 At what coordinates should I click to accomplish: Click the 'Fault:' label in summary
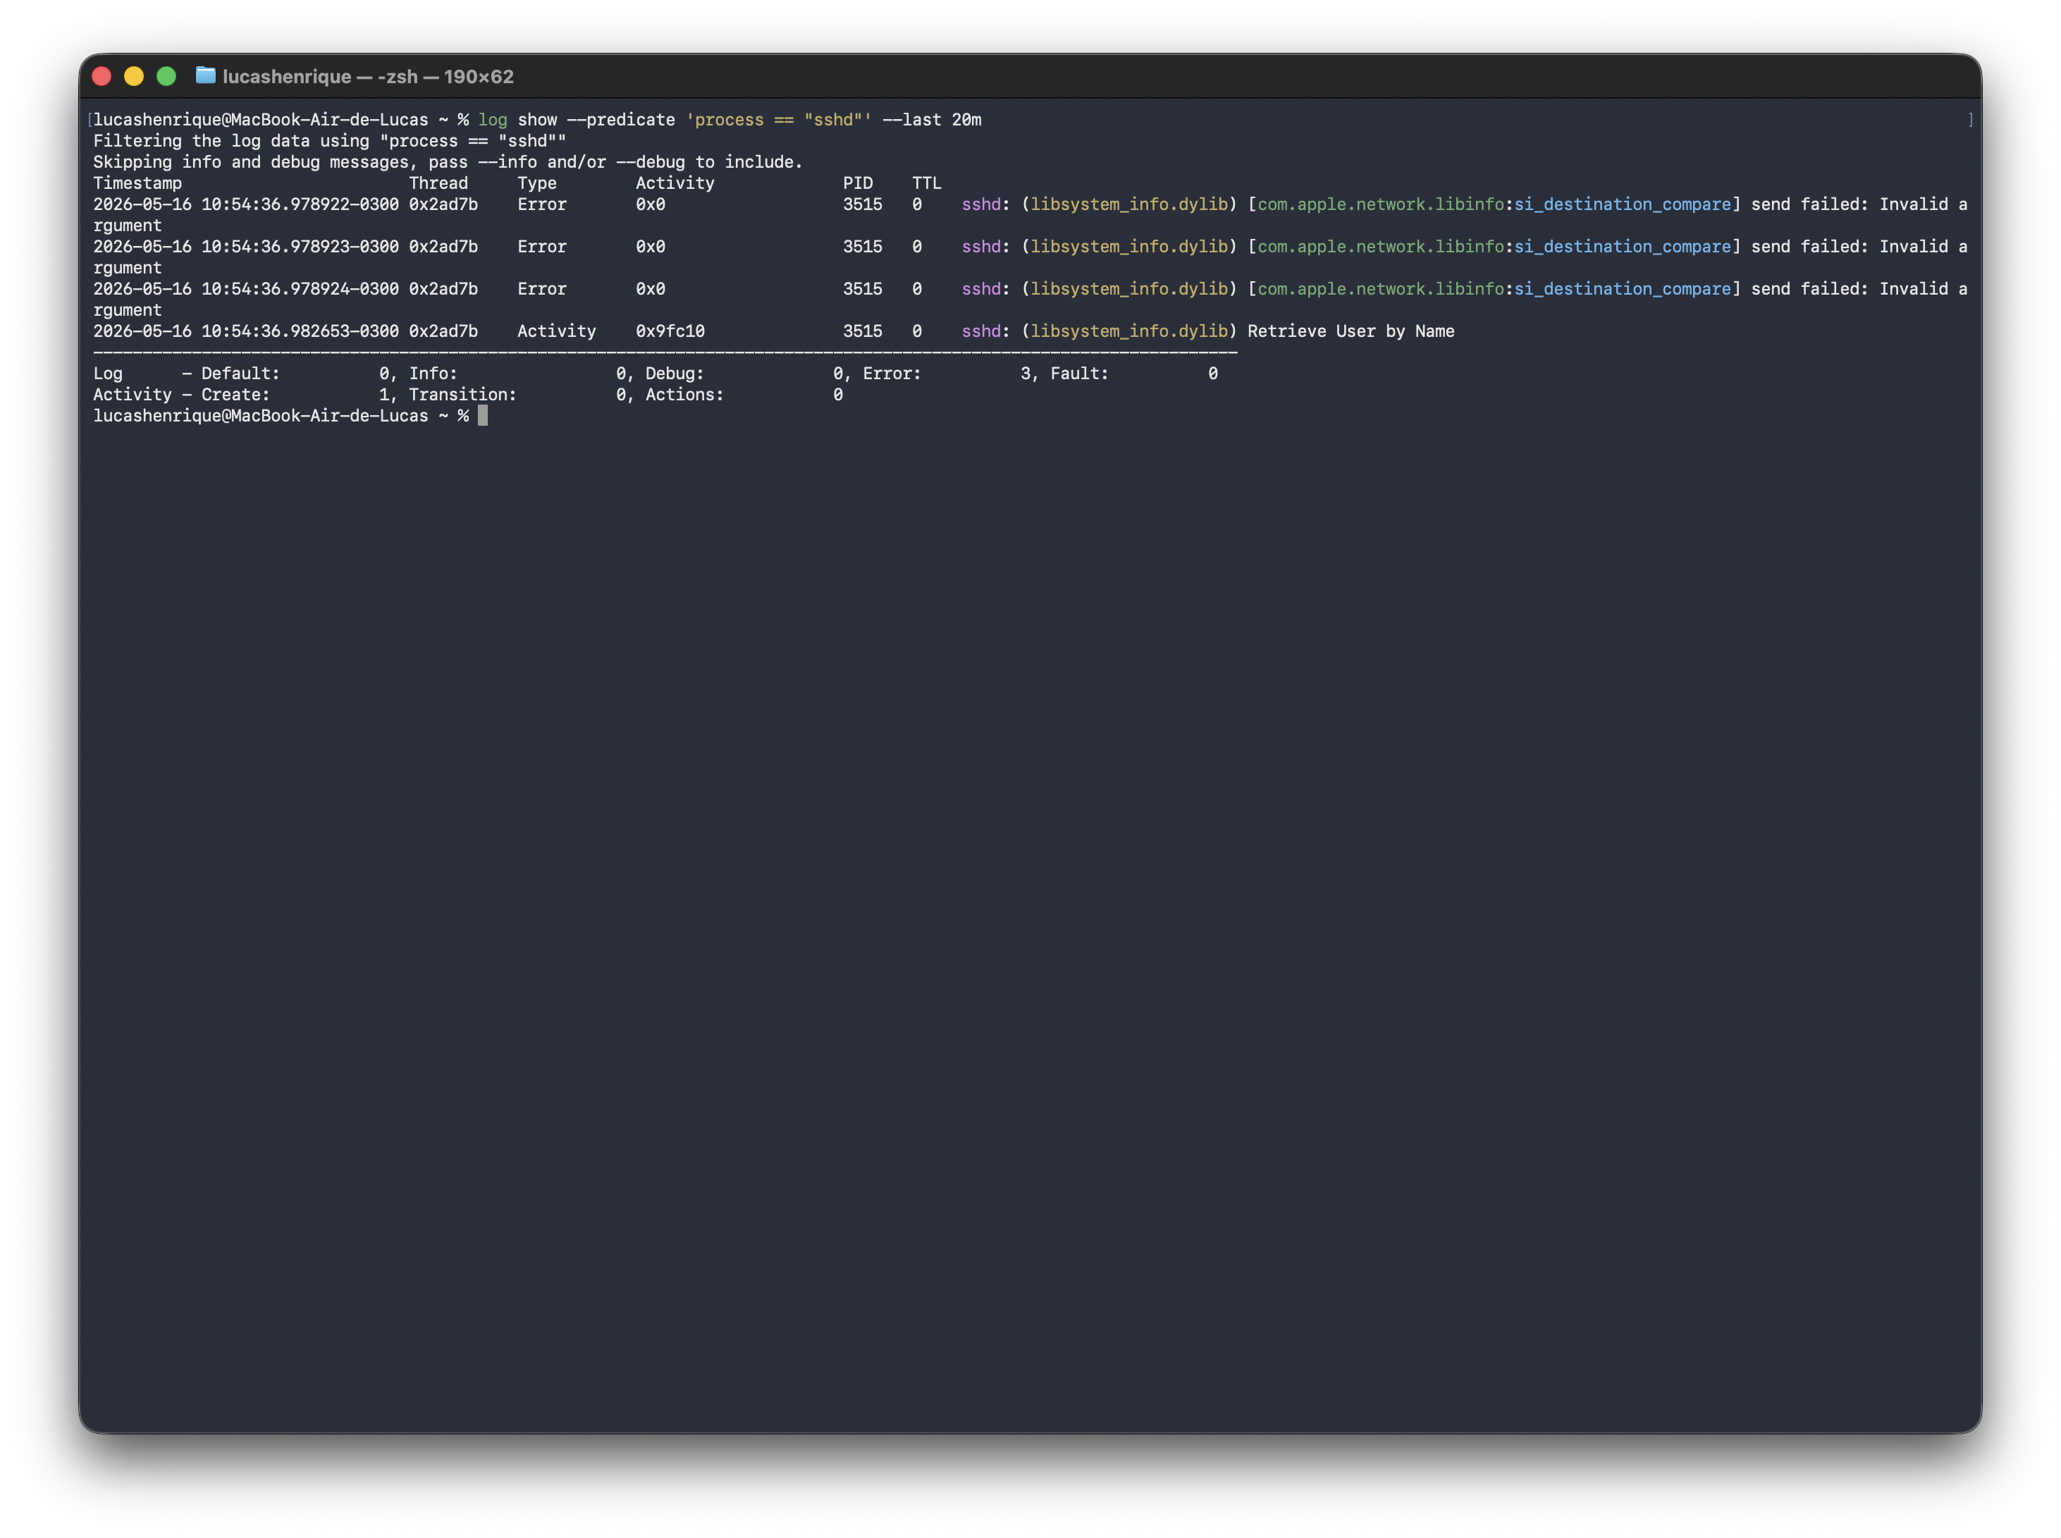1080,374
